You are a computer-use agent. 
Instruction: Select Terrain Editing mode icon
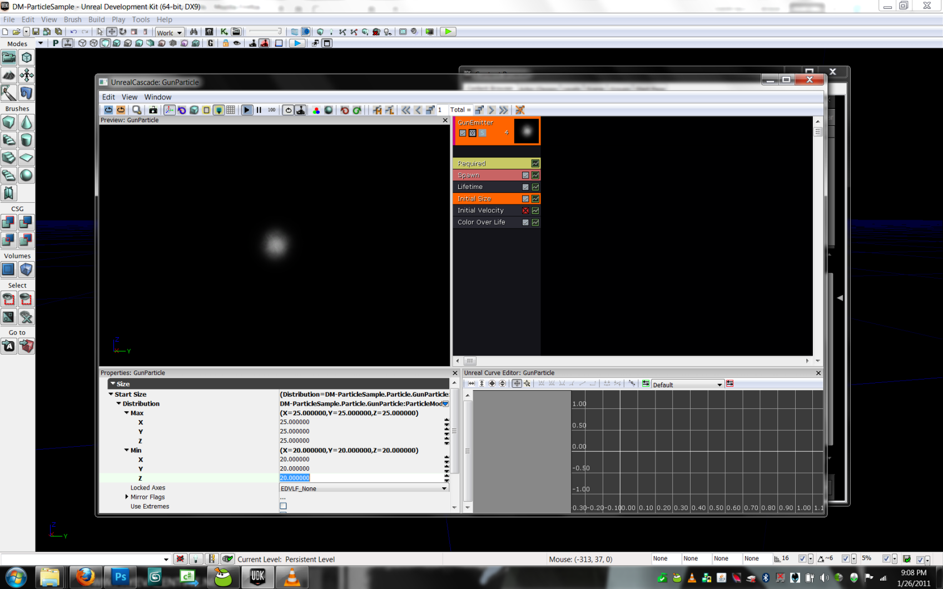tap(9, 75)
